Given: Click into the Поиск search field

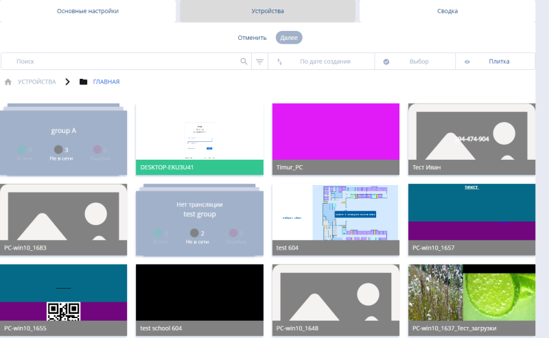Looking at the screenshot, I should (124, 62).
